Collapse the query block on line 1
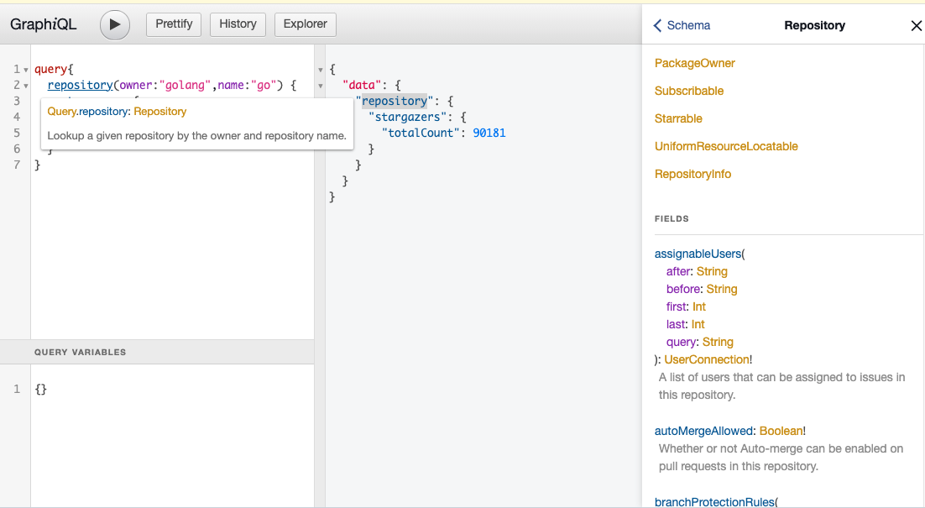 pos(26,70)
